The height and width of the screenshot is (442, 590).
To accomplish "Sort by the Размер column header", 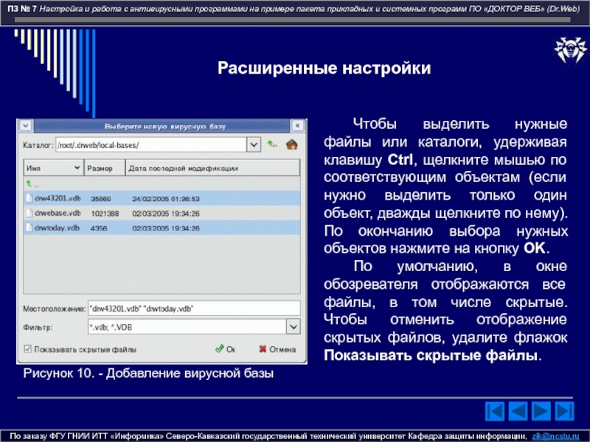I will point(105,168).
